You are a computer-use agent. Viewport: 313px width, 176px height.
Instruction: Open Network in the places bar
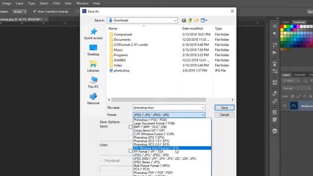(x=93, y=99)
